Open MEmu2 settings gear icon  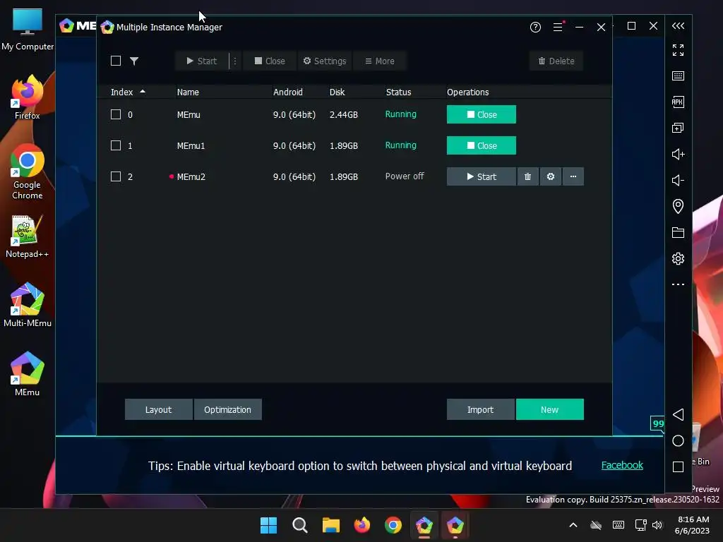coord(550,176)
